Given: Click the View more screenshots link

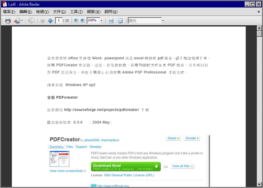Looking at the screenshot, I should [x=66, y=171].
